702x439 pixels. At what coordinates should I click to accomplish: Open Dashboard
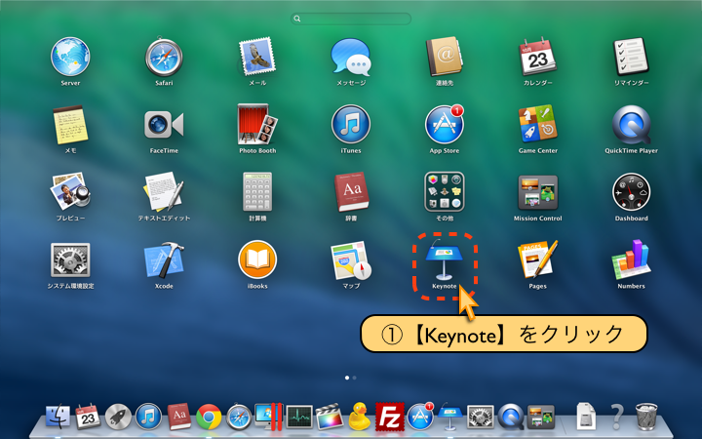point(631,192)
